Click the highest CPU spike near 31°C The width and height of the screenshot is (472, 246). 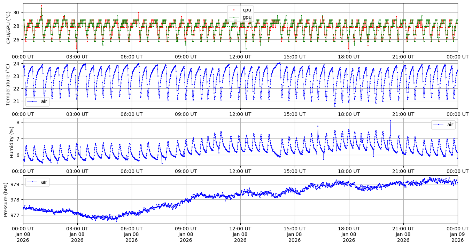pyautogui.click(x=41, y=6)
